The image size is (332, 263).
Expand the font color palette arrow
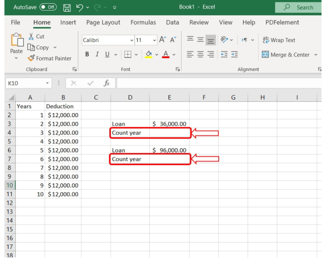tap(174, 55)
